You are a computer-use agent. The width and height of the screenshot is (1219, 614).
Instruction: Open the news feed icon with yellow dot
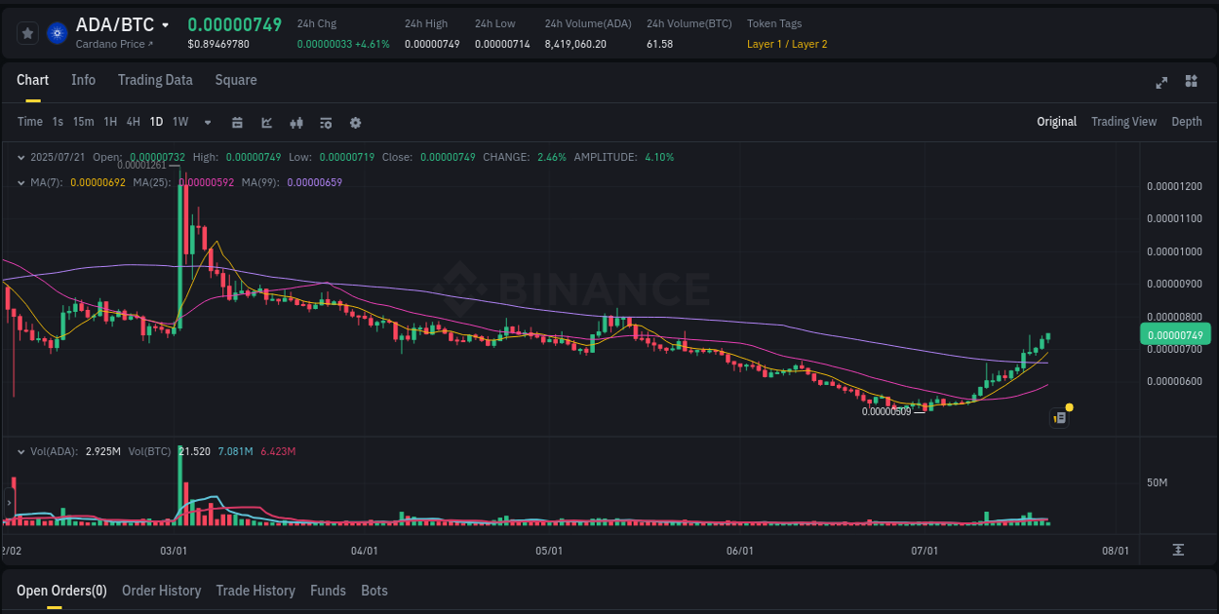[x=1060, y=417]
